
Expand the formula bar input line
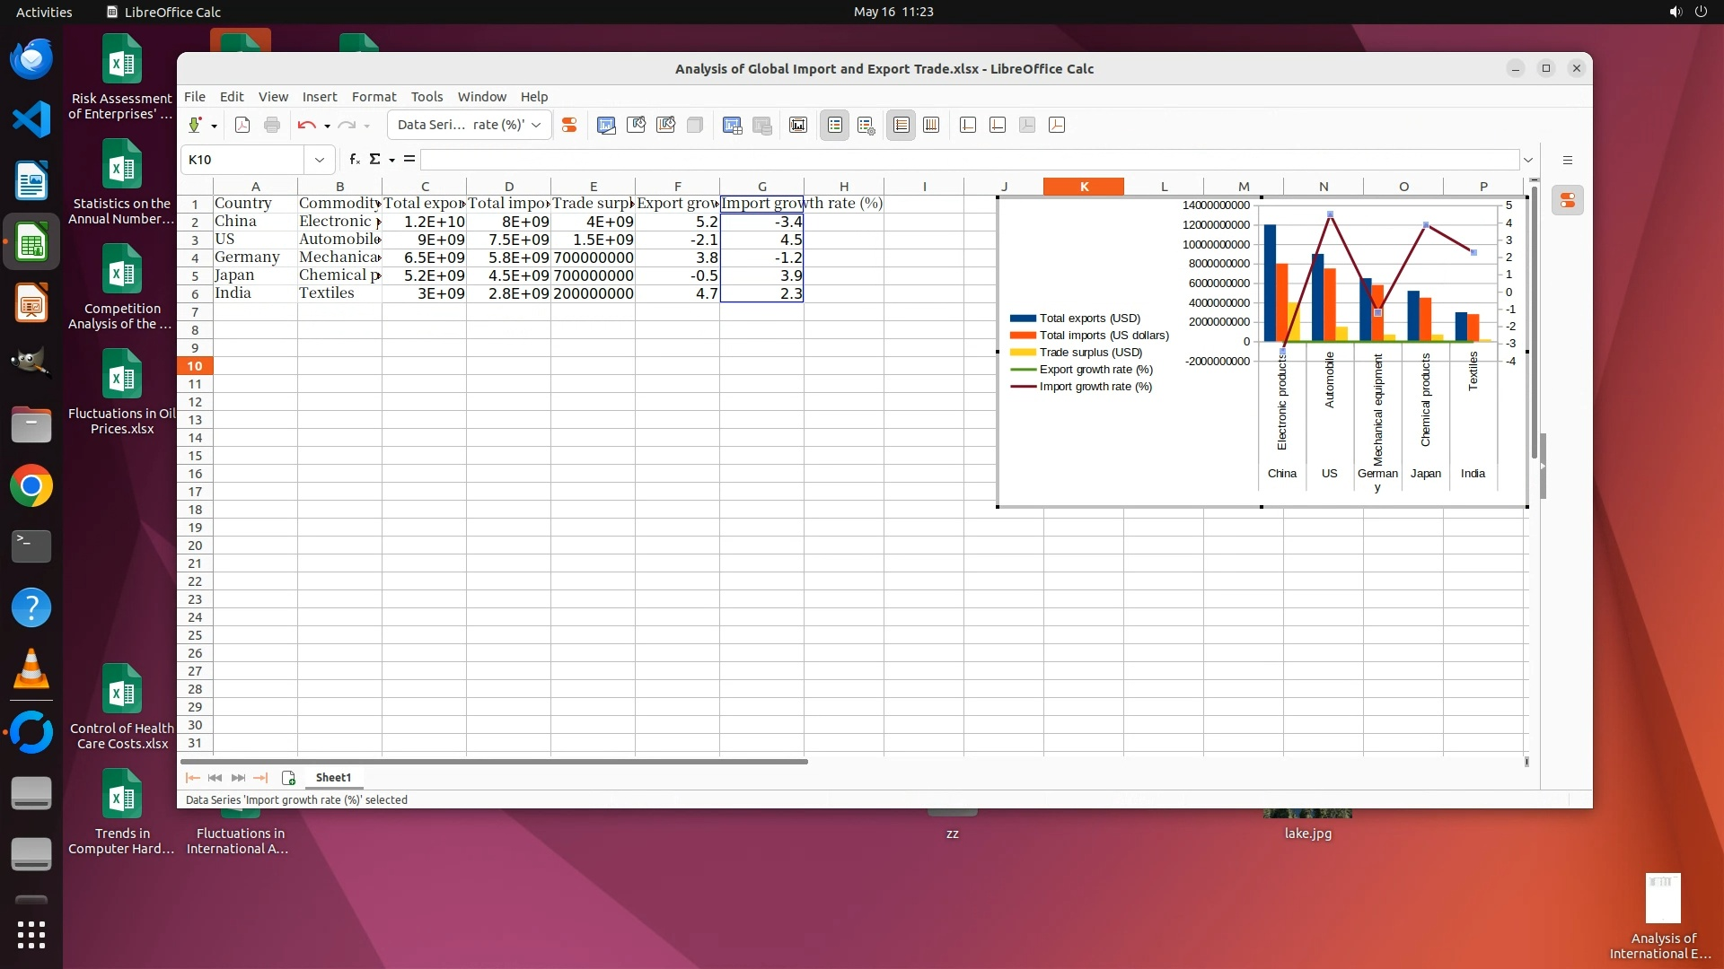1527,160
